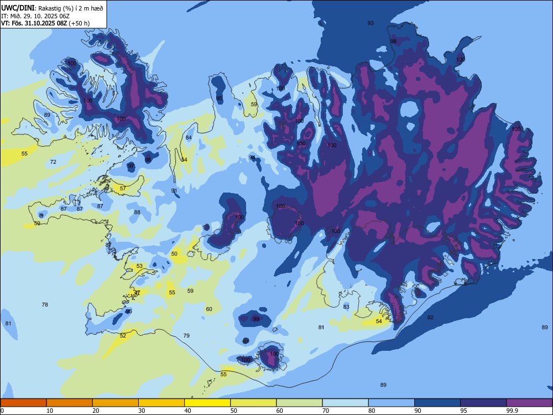Click the '92' humidity value offshore
The image size is (553, 415).
pos(430,317)
